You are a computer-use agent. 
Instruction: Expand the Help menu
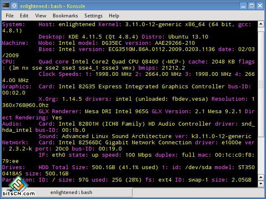pos(114,16)
